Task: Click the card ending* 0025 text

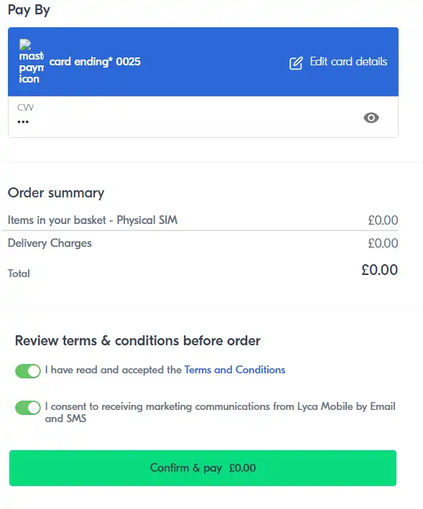Action: click(x=95, y=62)
